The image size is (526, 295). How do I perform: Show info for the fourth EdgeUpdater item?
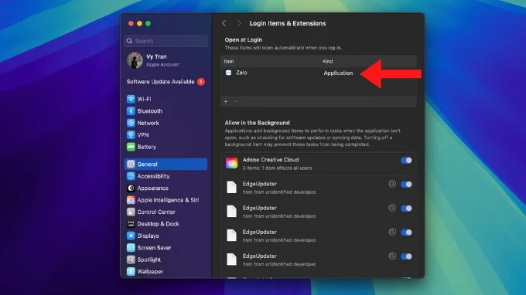pos(392,256)
